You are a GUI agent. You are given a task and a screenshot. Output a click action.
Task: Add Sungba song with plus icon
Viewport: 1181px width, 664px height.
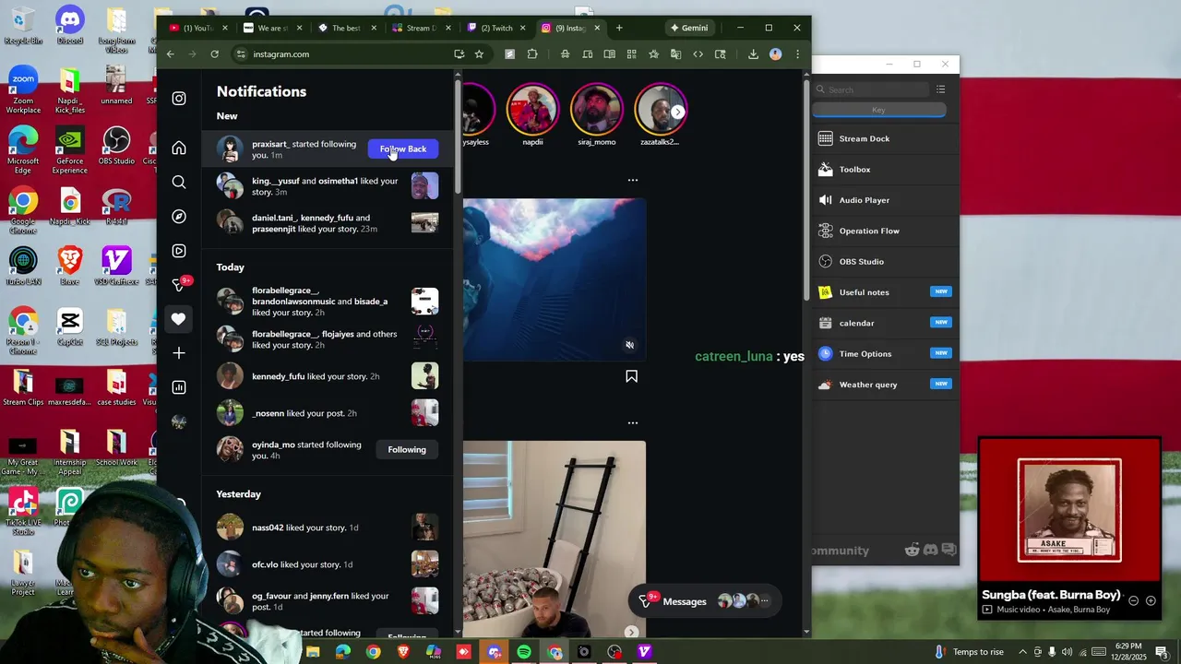[x=1151, y=601]
